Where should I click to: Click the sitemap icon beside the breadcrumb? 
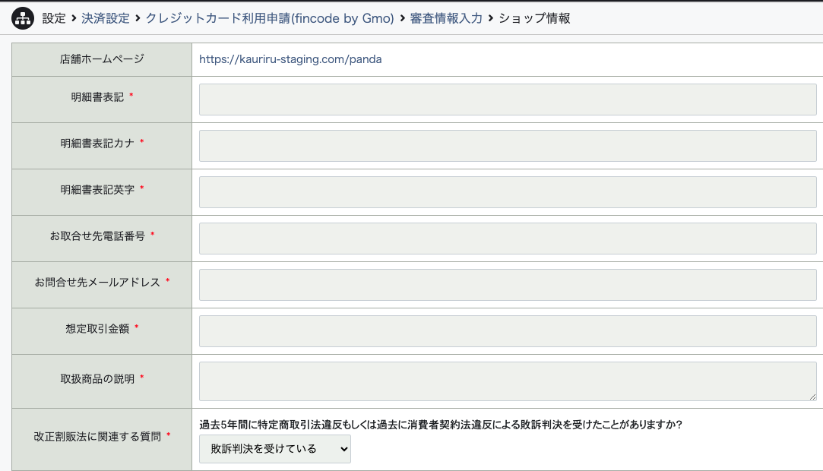click(23, 19)
